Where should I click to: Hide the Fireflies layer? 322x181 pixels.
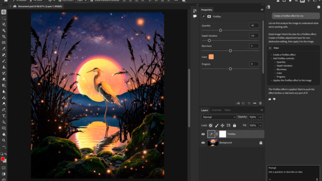tap(203, 134)
